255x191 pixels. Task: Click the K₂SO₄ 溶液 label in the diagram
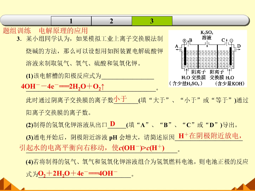tap(207, 35)
